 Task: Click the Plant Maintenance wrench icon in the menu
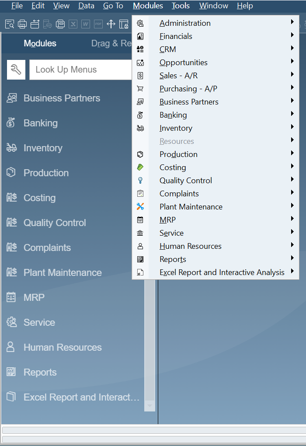point(141,206)
